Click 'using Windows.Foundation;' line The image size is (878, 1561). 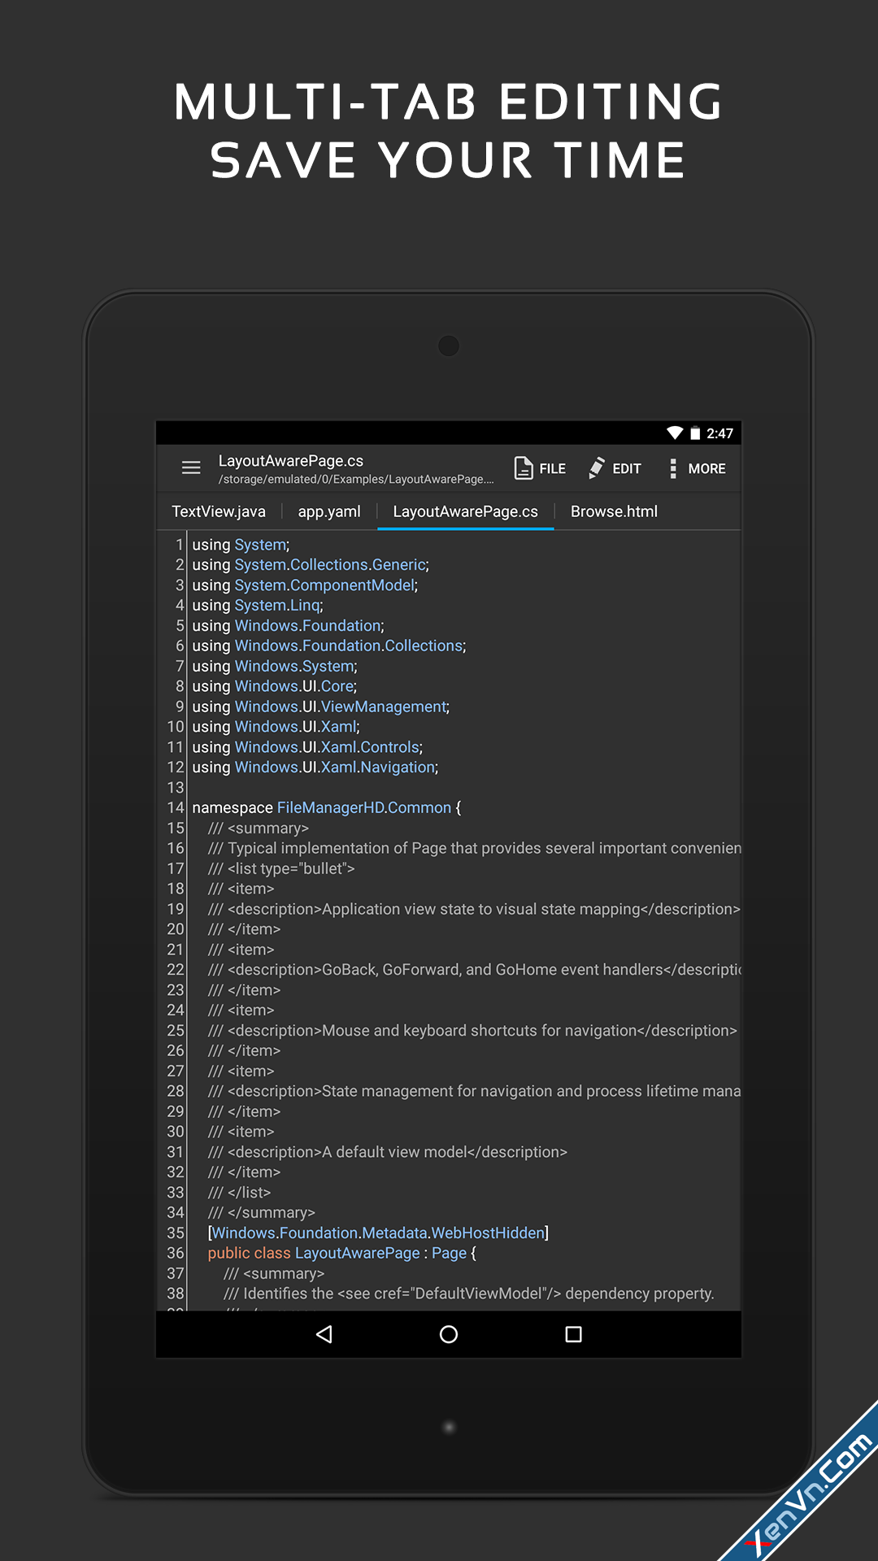point(289,626)
